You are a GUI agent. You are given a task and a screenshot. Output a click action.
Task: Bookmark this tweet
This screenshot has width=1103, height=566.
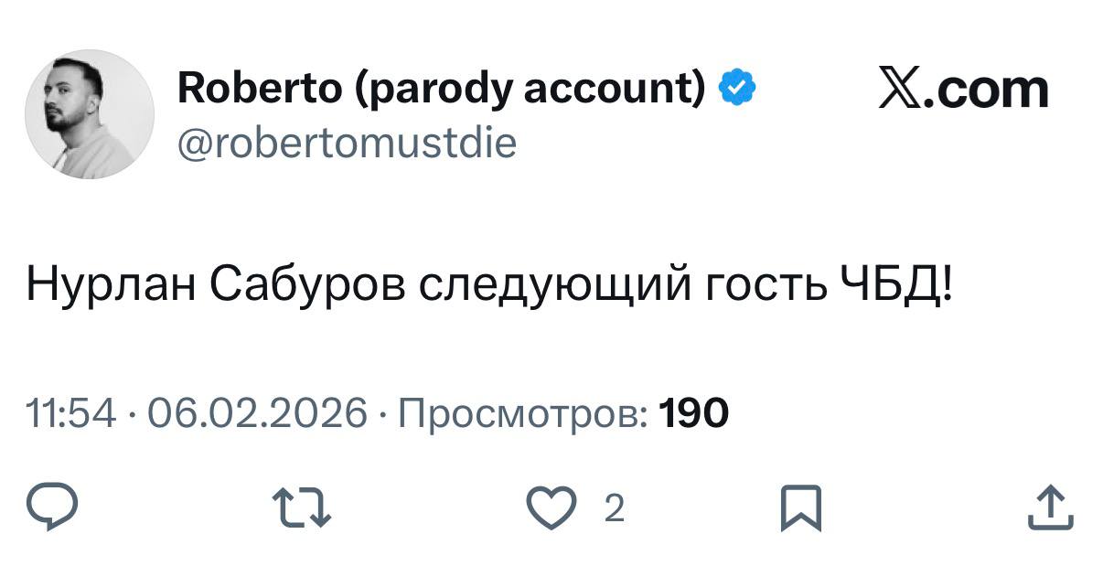[800, 509]
